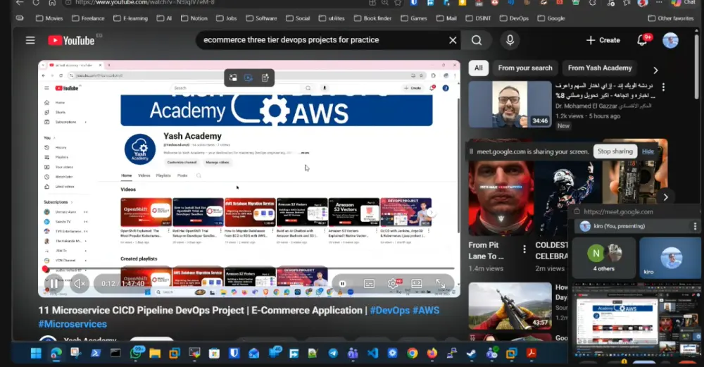Toggle subtitles with the captions button
The image size is (704, 367).
[369, 283]
